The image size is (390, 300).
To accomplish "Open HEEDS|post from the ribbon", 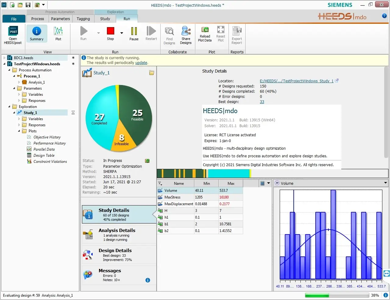I will (13, 35).
